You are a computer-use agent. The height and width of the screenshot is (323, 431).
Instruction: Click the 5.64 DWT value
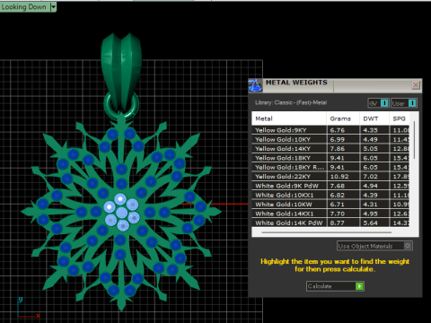[x=371, y=223]
